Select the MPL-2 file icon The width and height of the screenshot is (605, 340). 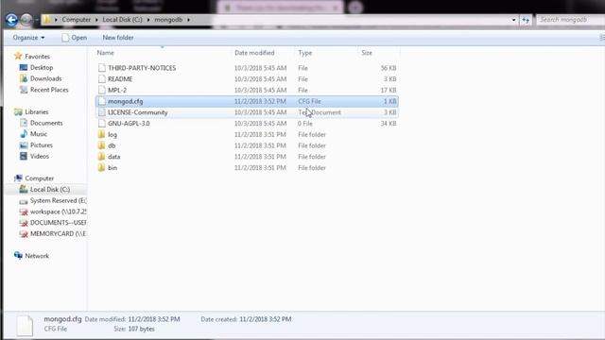(x=101, y=91)
